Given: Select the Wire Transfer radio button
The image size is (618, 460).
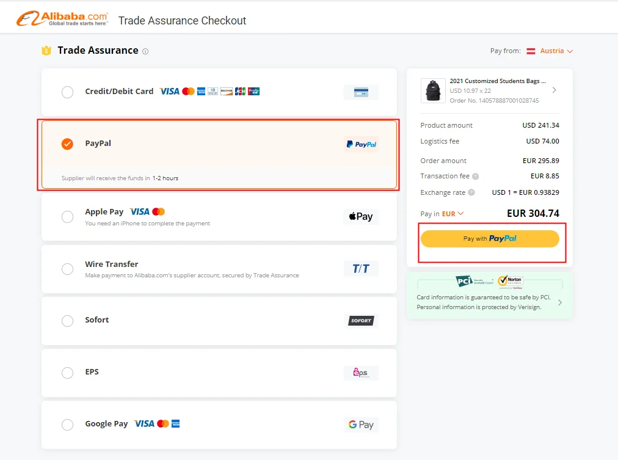Looking at the screenshot, I should (x=67, y=269).
